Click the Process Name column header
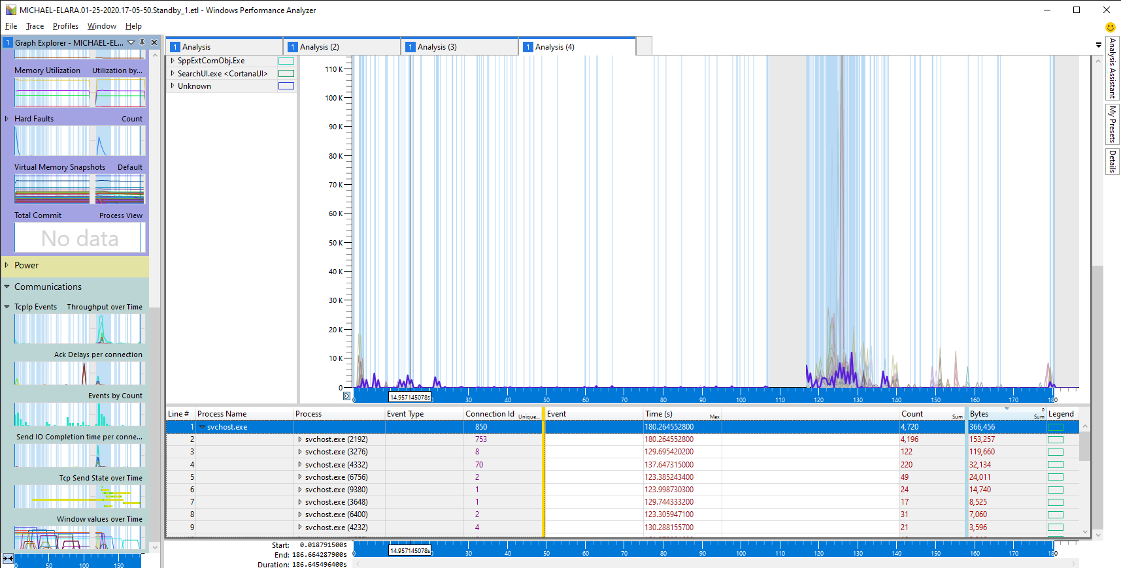 [244, 414]
